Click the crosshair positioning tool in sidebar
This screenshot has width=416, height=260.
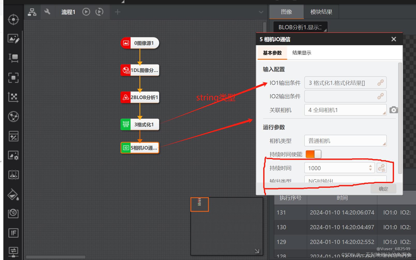(13, 20)
